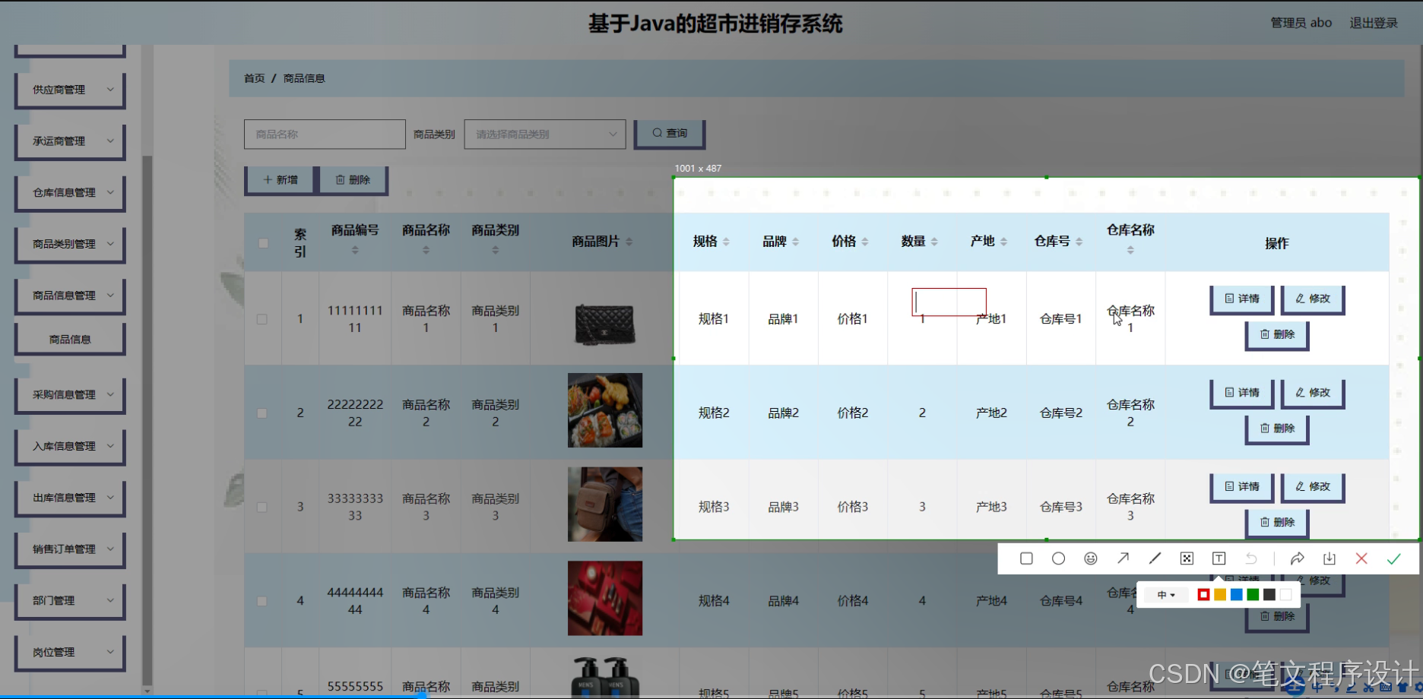Toggle the select-all checkbox in table header
1423x699 pixels.
(263, 243)
